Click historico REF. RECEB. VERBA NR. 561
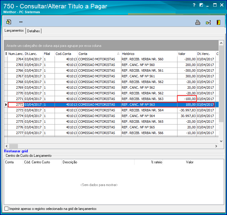The width and height of the screenshot is (227, 215). (x=143, y=70)
